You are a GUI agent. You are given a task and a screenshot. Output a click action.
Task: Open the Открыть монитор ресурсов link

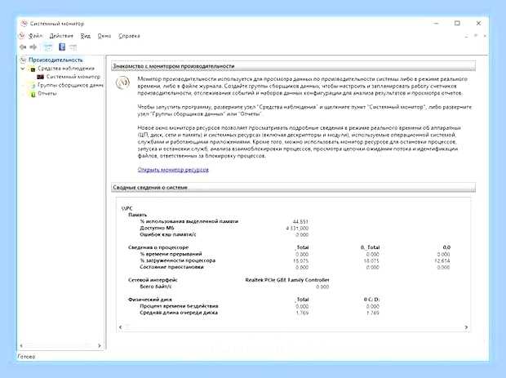[x=173, y=170]
